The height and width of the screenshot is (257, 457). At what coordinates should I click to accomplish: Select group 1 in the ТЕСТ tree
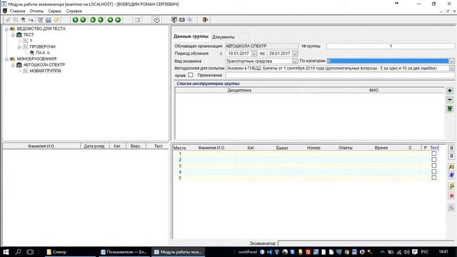click(x=31, y=41)
